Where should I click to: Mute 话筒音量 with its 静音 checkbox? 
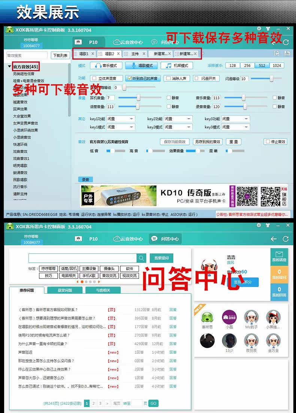coord(169,106)
